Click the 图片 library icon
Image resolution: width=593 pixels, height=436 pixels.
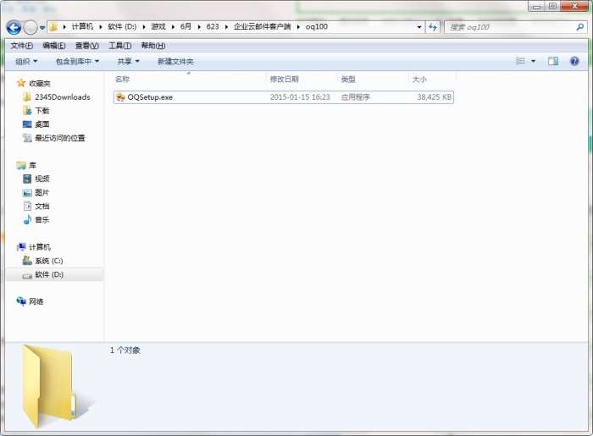tap(27, 193)
